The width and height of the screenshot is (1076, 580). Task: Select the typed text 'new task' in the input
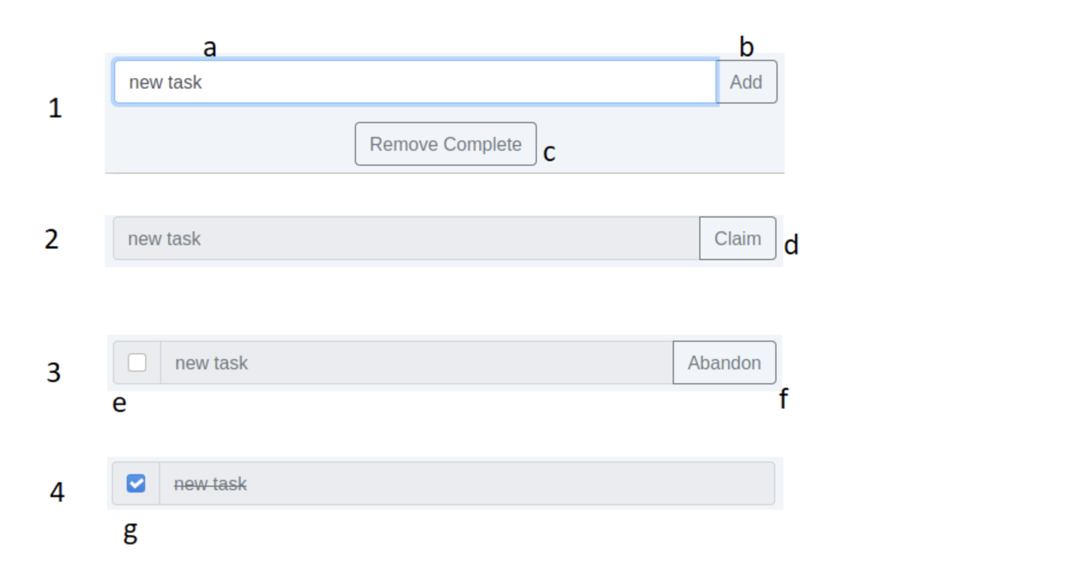click(x=166, y=82)
